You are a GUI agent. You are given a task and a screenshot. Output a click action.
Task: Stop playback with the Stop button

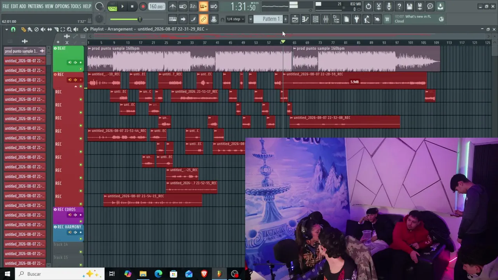coord(132,7)
